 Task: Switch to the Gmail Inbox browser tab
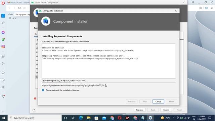point(18,2)
